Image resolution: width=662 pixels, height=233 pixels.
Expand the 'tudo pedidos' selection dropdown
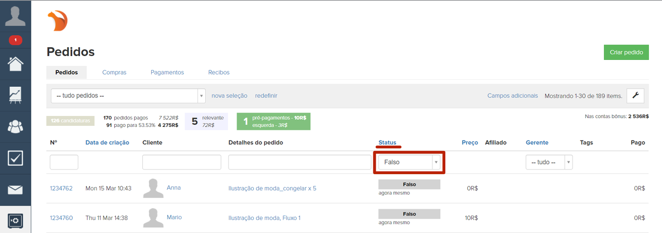pyautogui.click(x=128, y=96)
